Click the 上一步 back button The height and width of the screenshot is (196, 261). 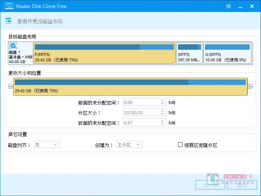point(210,185)
